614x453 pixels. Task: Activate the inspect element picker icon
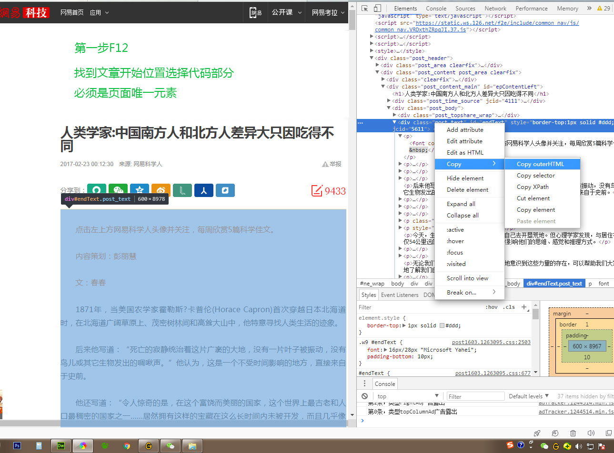click(x=365, y=8)
